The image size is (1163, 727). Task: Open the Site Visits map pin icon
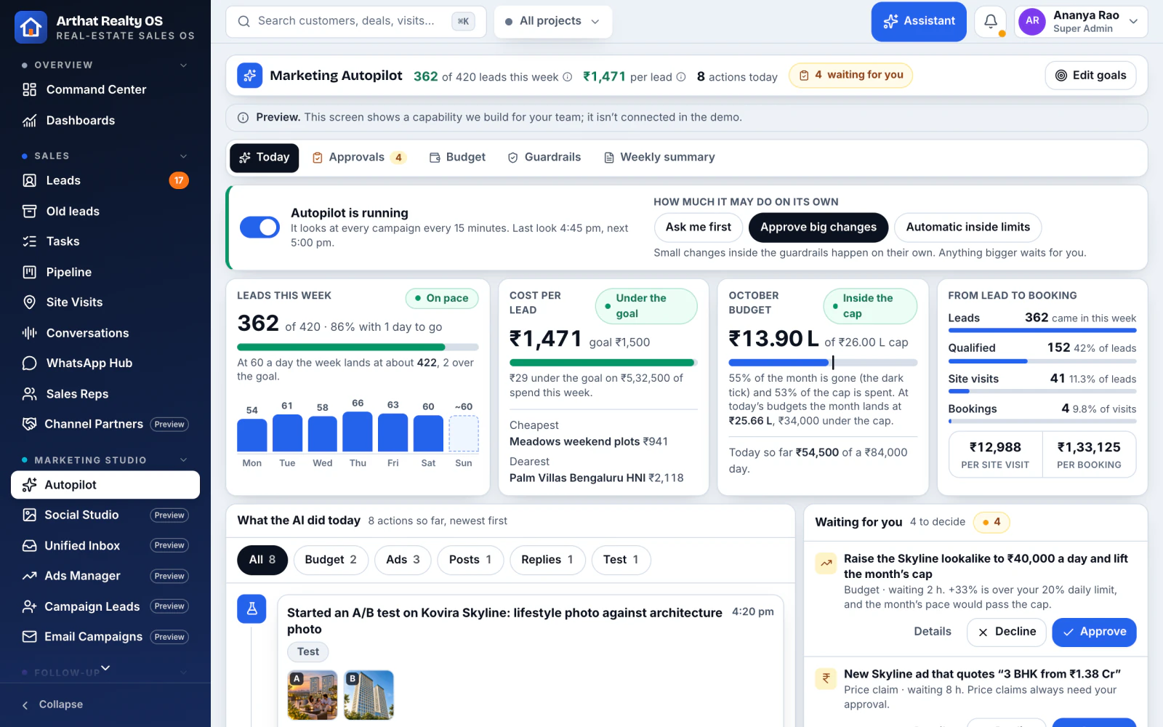pyautogui.click(x=29, y=302)
